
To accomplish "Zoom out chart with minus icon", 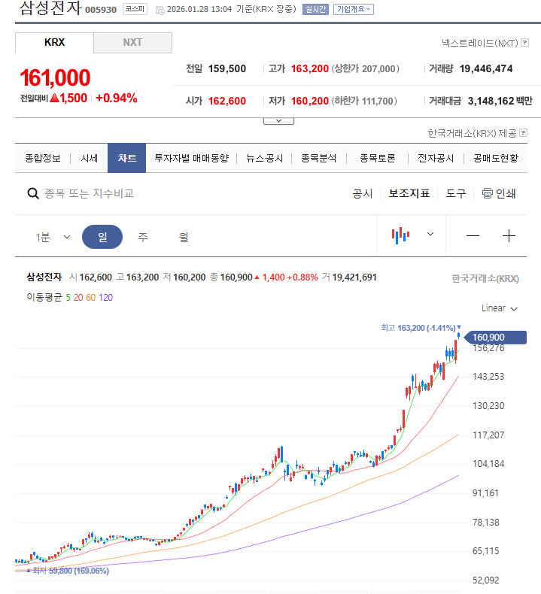I will coord(473,235).
